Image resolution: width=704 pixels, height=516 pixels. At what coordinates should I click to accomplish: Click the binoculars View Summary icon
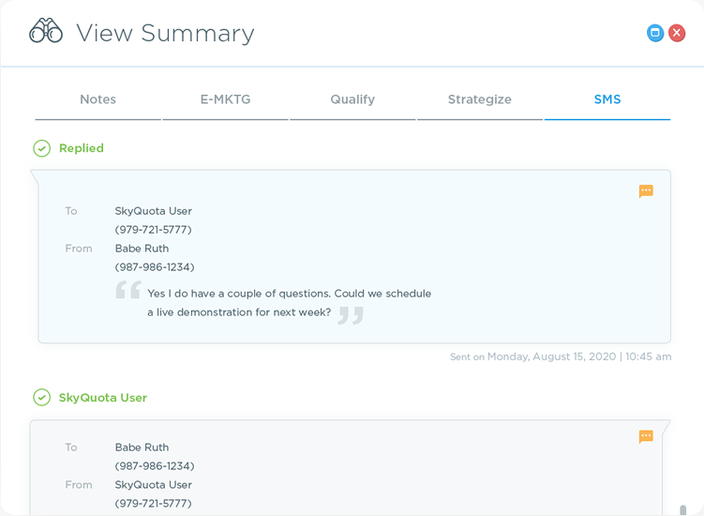click(45, 32)
